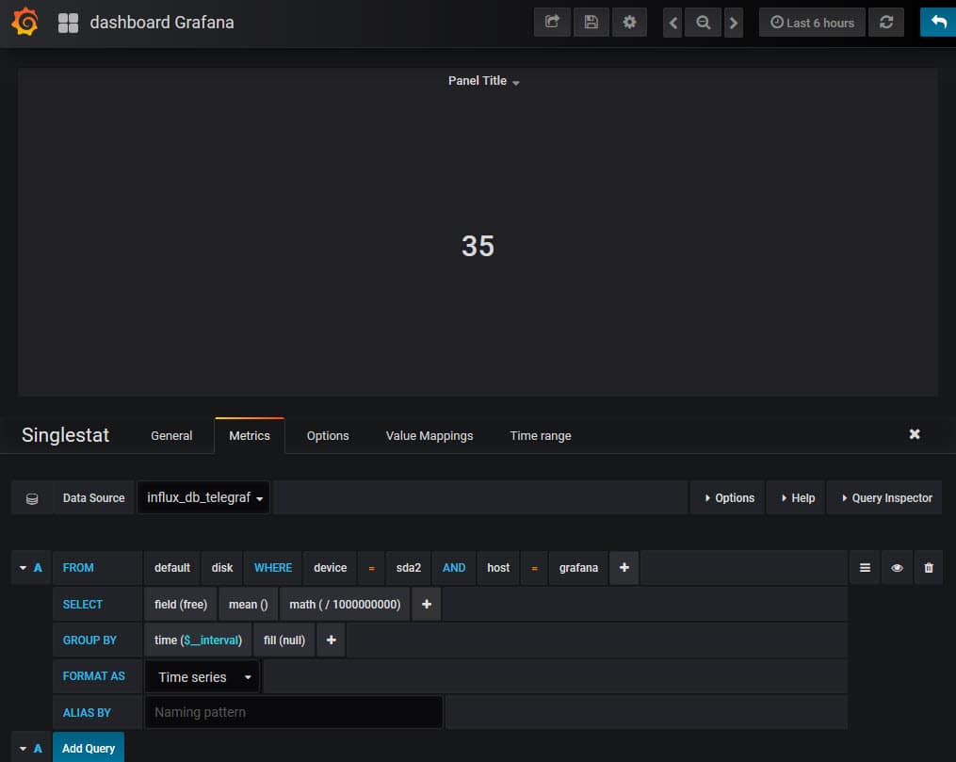The width and height of the screenshot is (956, 762).
Task: Expand the Help section
Action: coord(798,498)
